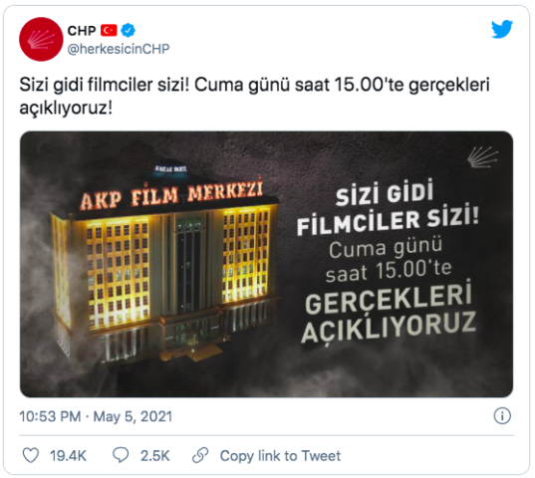Screen dimensions: 535x478
Task: Click the Turkish flag emoji
Action: coord(109,30)
